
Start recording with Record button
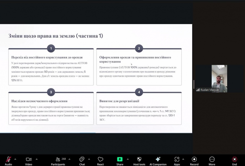click(x=194, y=159)
